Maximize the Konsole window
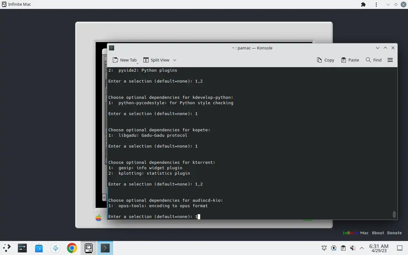The image size is (408, 255). pyautogui.click(x=385, y=48)
